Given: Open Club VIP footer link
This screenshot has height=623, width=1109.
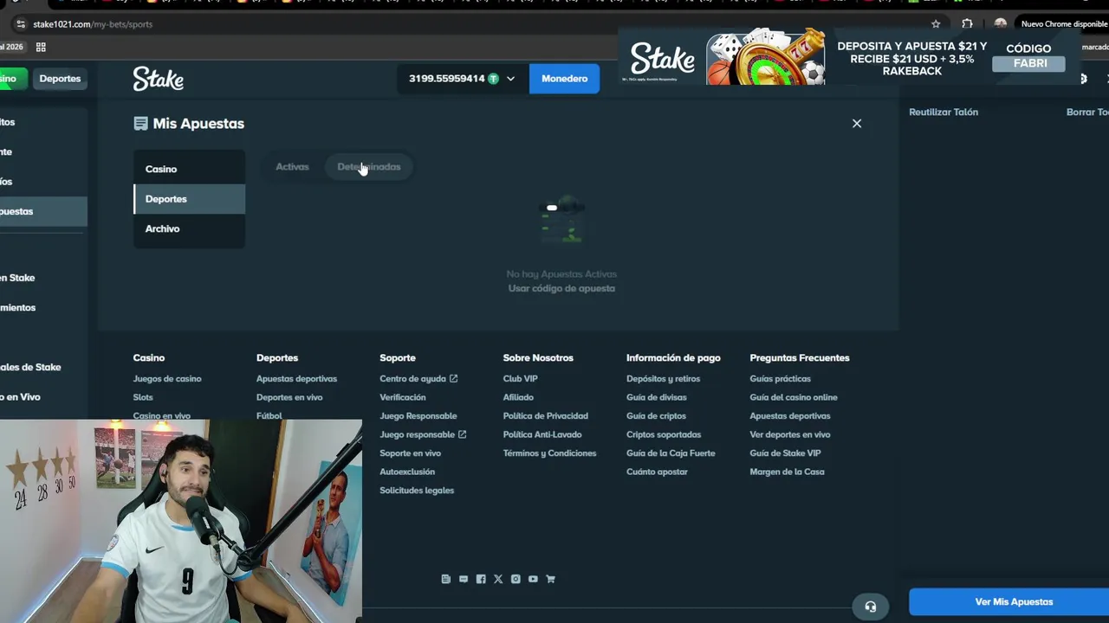Looking at the screenshot, I should pyautogui.click(x=520, y=379).
